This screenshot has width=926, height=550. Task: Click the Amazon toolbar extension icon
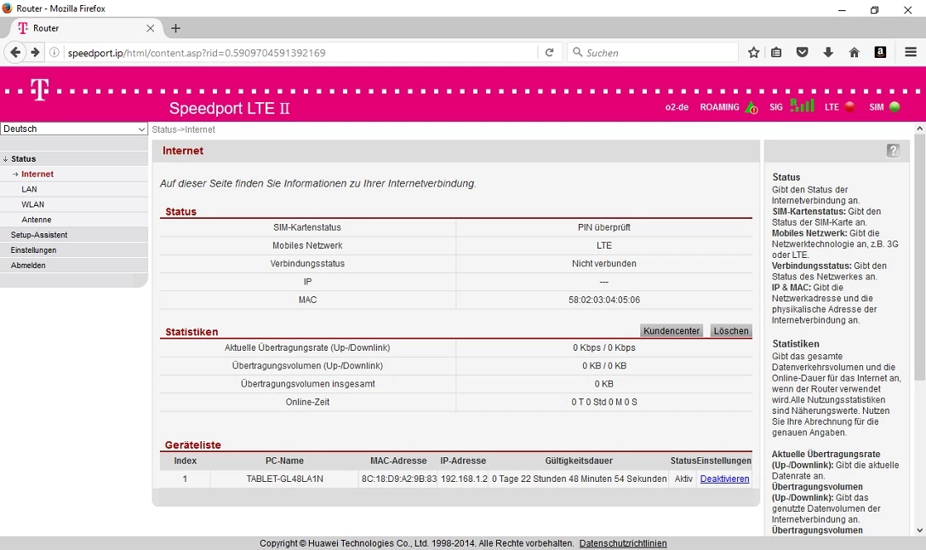pyautogui.click(x=880, y=53)
